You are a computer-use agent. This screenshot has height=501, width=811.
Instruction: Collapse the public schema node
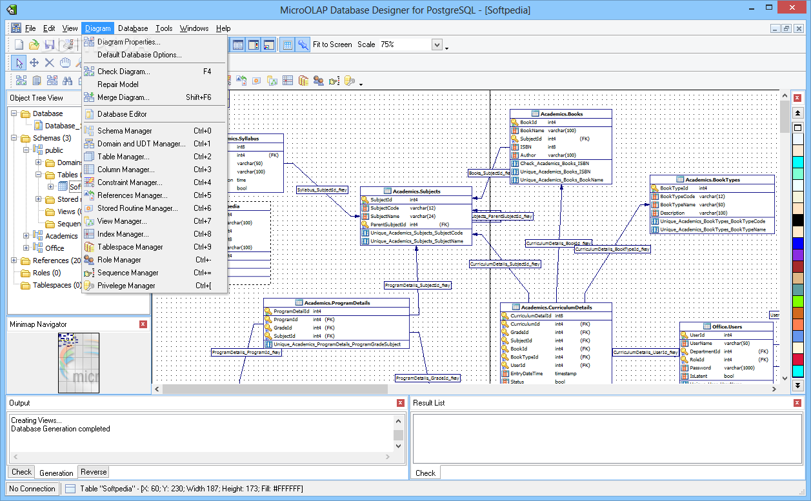click(26, 150)
